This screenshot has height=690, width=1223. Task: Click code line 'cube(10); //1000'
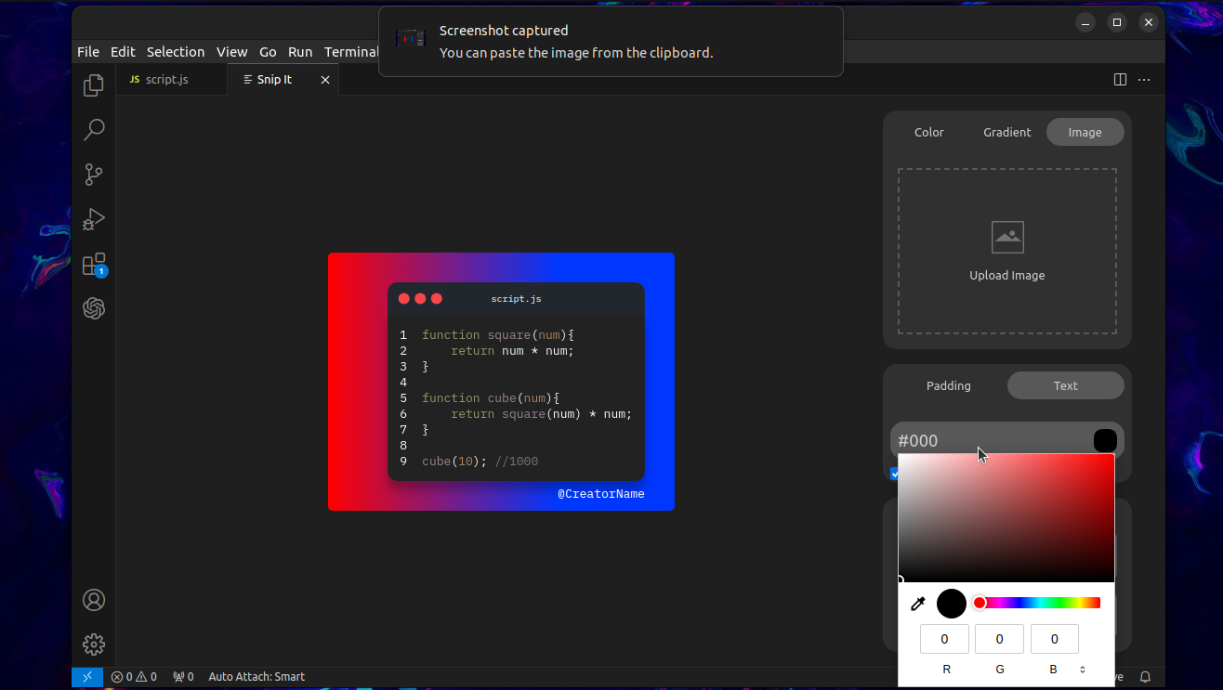[x=480, y=462]
